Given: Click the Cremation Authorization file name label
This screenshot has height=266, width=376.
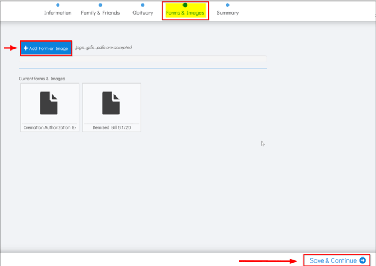Looking at the screenshot, I should pos(49,127).
